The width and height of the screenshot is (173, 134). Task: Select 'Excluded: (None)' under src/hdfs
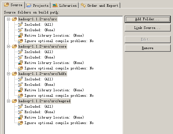point(40,85)
